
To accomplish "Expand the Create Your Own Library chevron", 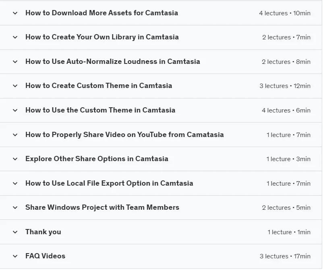I will click(x=15, y=37).
